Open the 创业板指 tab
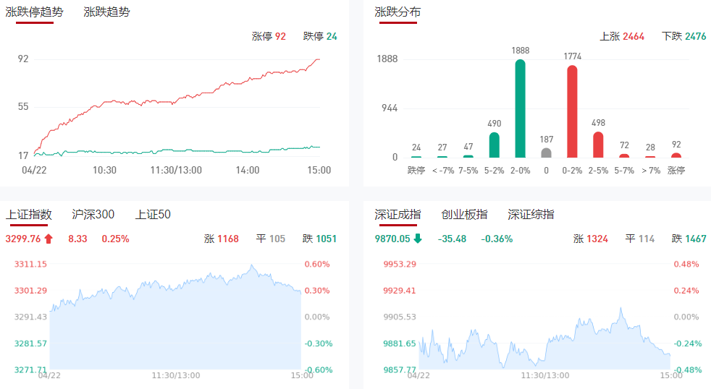This screenshot has width=711, height=389. [x=464, y=215]
